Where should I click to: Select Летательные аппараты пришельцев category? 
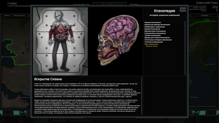click(158, 40)
